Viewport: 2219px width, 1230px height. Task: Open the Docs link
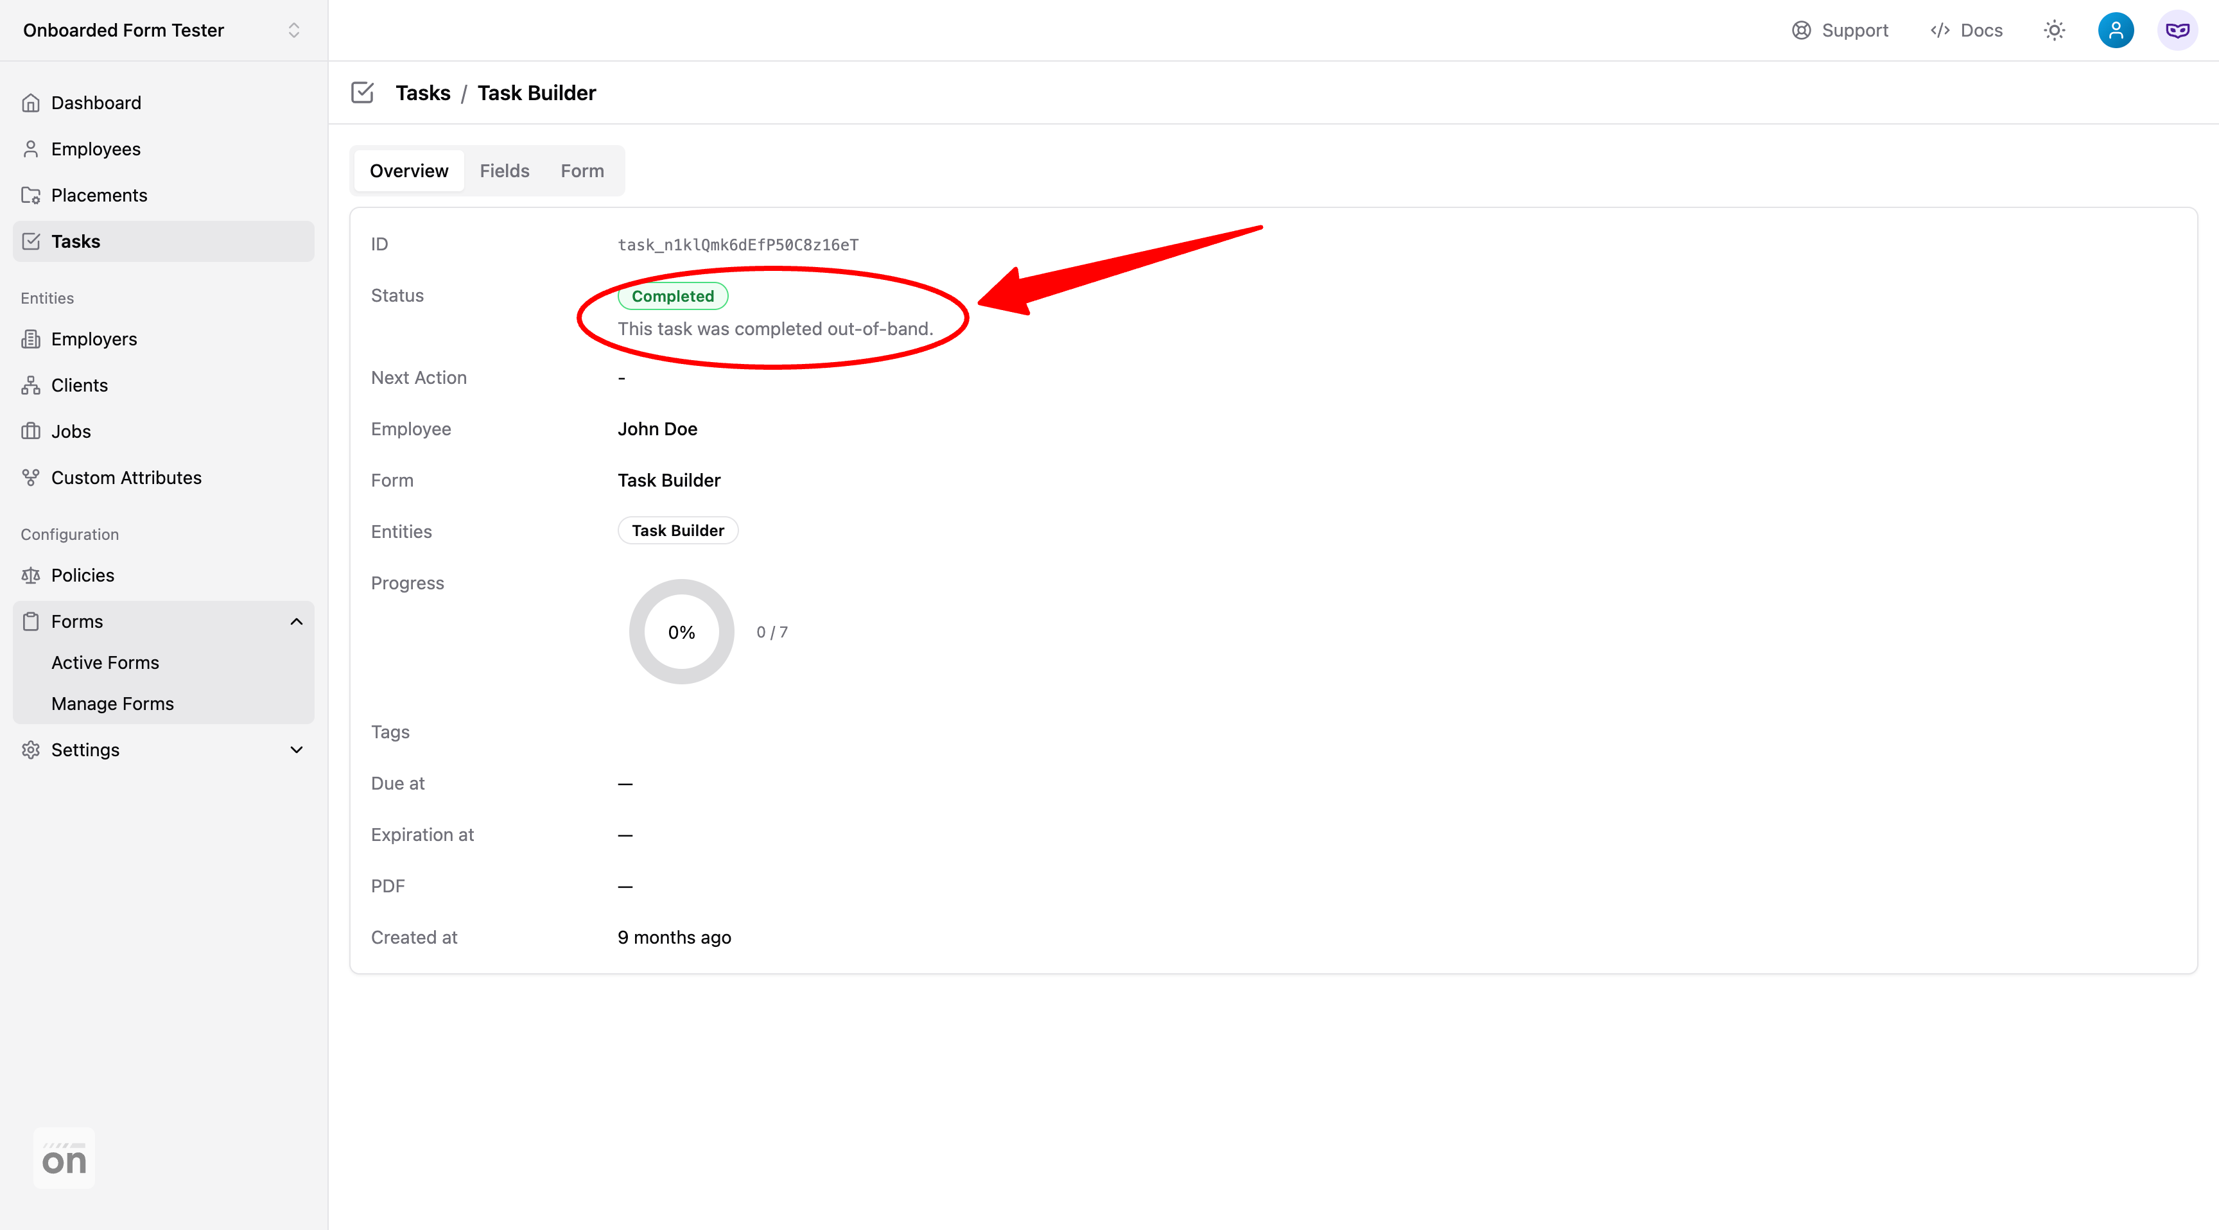tap(1967, 30)
